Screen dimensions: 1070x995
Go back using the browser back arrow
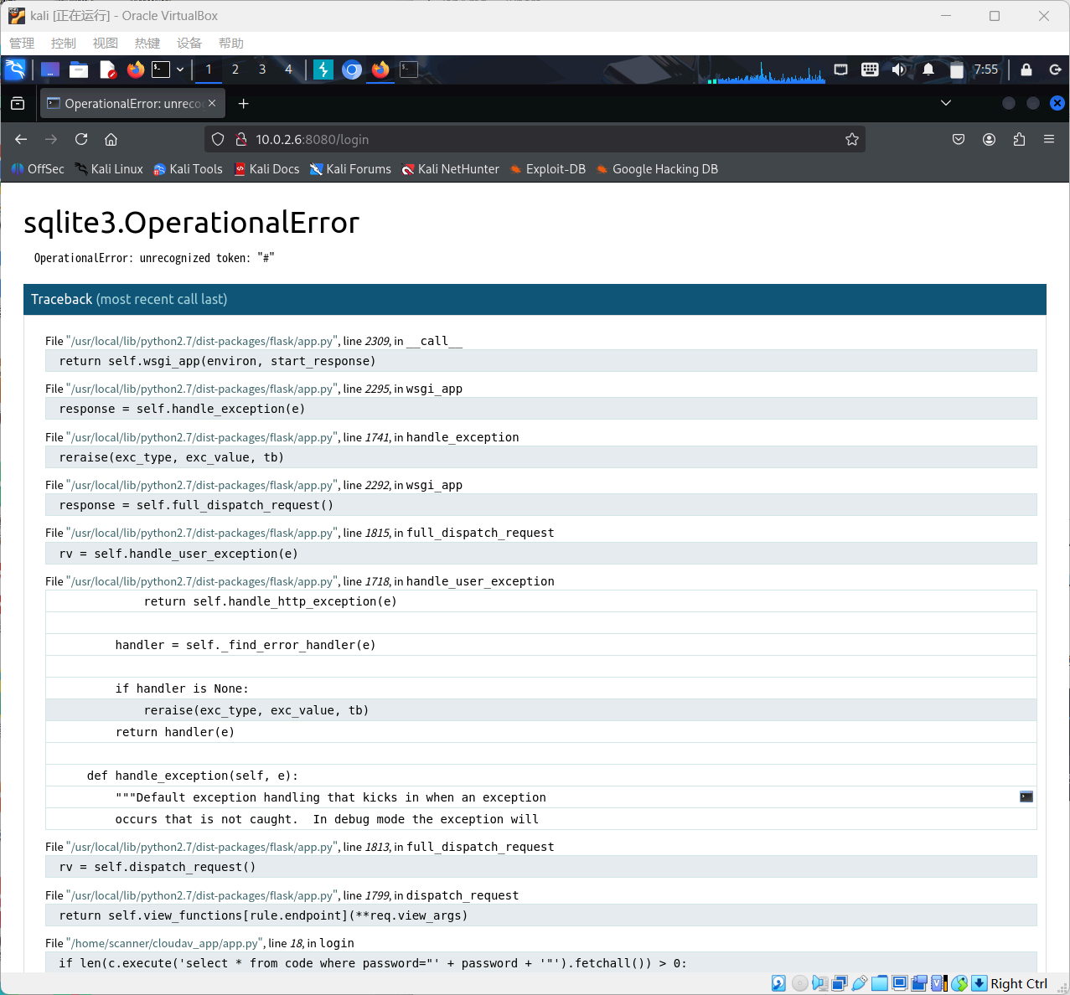(21, 139)
